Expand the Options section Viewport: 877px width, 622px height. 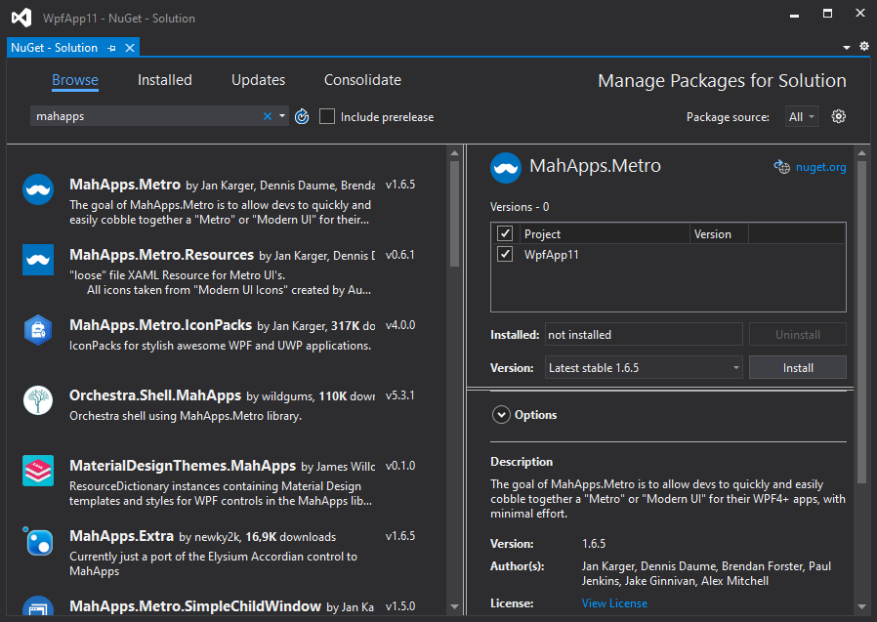coord(501,415)
